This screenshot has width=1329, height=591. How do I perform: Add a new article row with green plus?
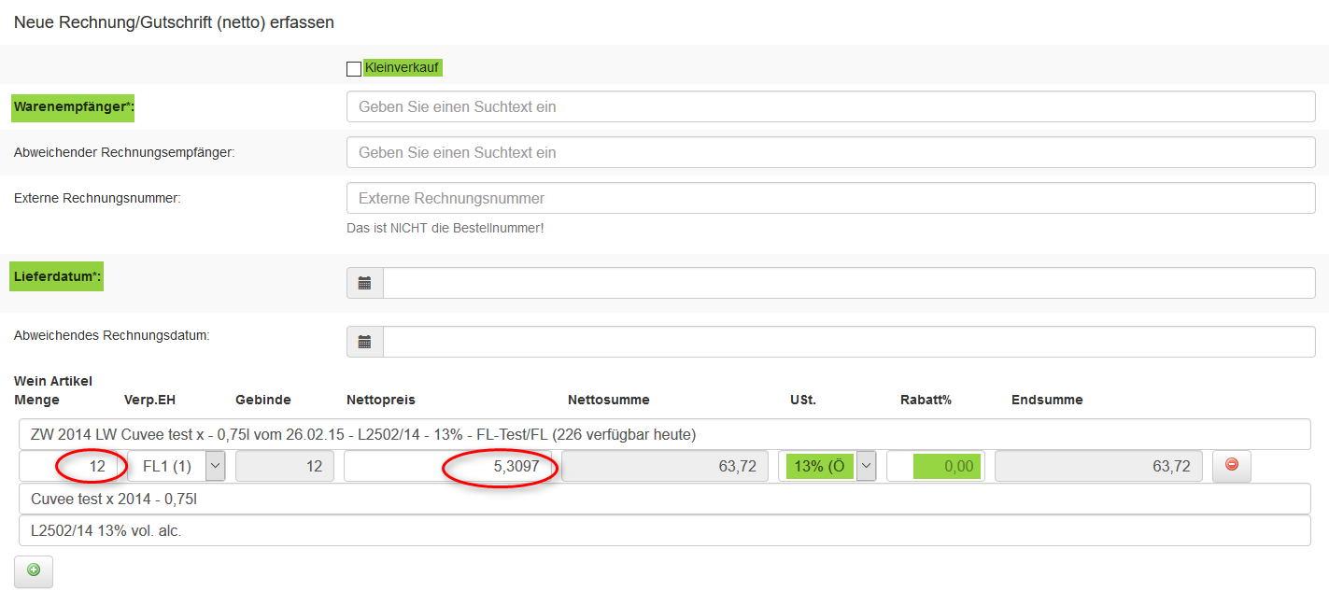(34, 570)
